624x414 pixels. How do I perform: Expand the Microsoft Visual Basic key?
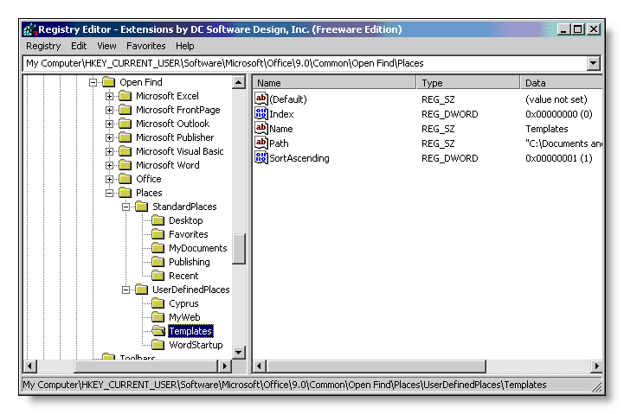tap(109, 152)
